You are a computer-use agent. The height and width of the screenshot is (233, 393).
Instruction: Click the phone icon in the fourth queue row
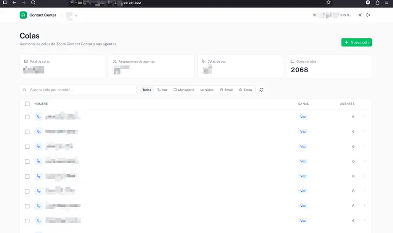pos(38,161)
